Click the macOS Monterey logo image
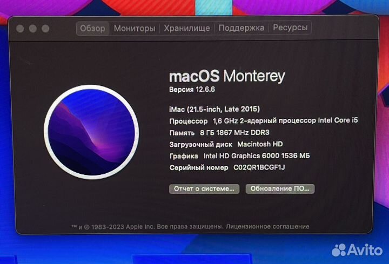The width and height of the screenshot is (389, 264). (91, 132)
